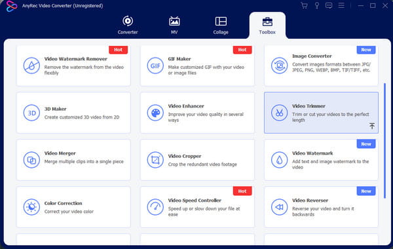Click 'Add text and image watermark' description

(330, 164)
